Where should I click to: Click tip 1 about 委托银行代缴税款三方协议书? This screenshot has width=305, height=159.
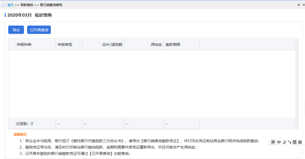click(x=139, y=141)
